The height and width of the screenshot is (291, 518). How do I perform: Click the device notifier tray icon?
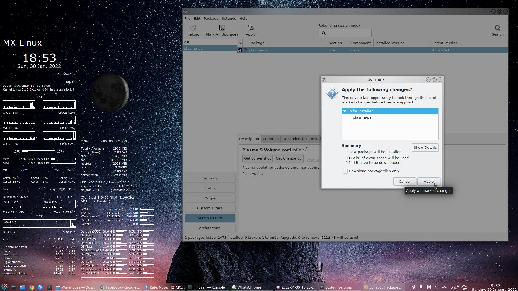[x=429, y=287]
